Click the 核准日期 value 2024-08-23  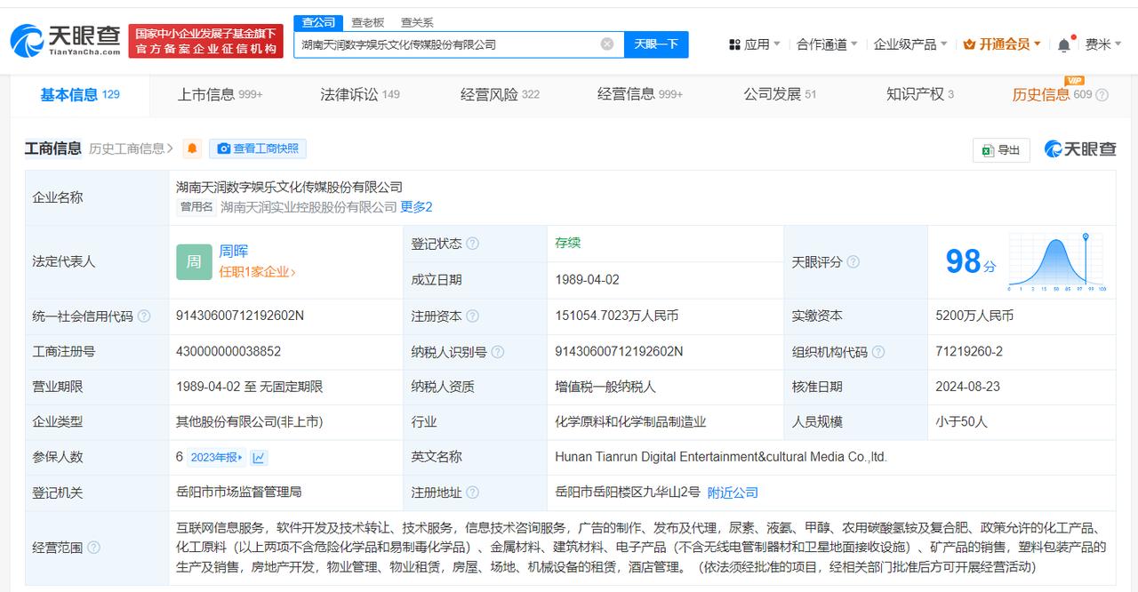[967, 387]
